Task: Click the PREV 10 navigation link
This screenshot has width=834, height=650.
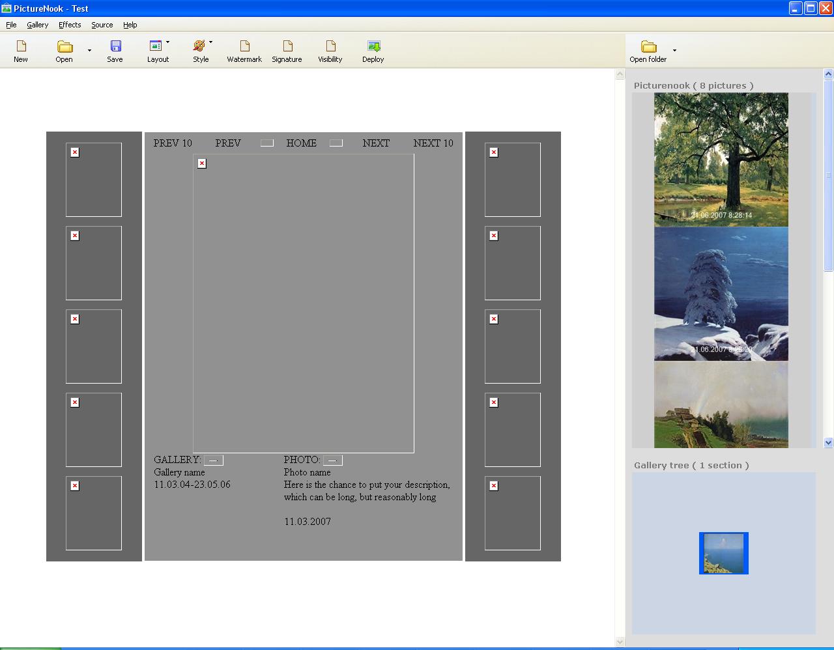Action: click(x=173, y=143)
